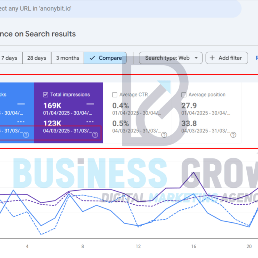
Task: Click the Add filter button
Action: tap(227, 58)
